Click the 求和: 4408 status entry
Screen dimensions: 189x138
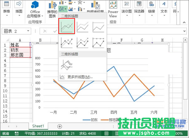point(87,133)
